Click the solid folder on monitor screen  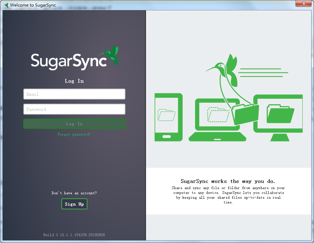[280, 114]
